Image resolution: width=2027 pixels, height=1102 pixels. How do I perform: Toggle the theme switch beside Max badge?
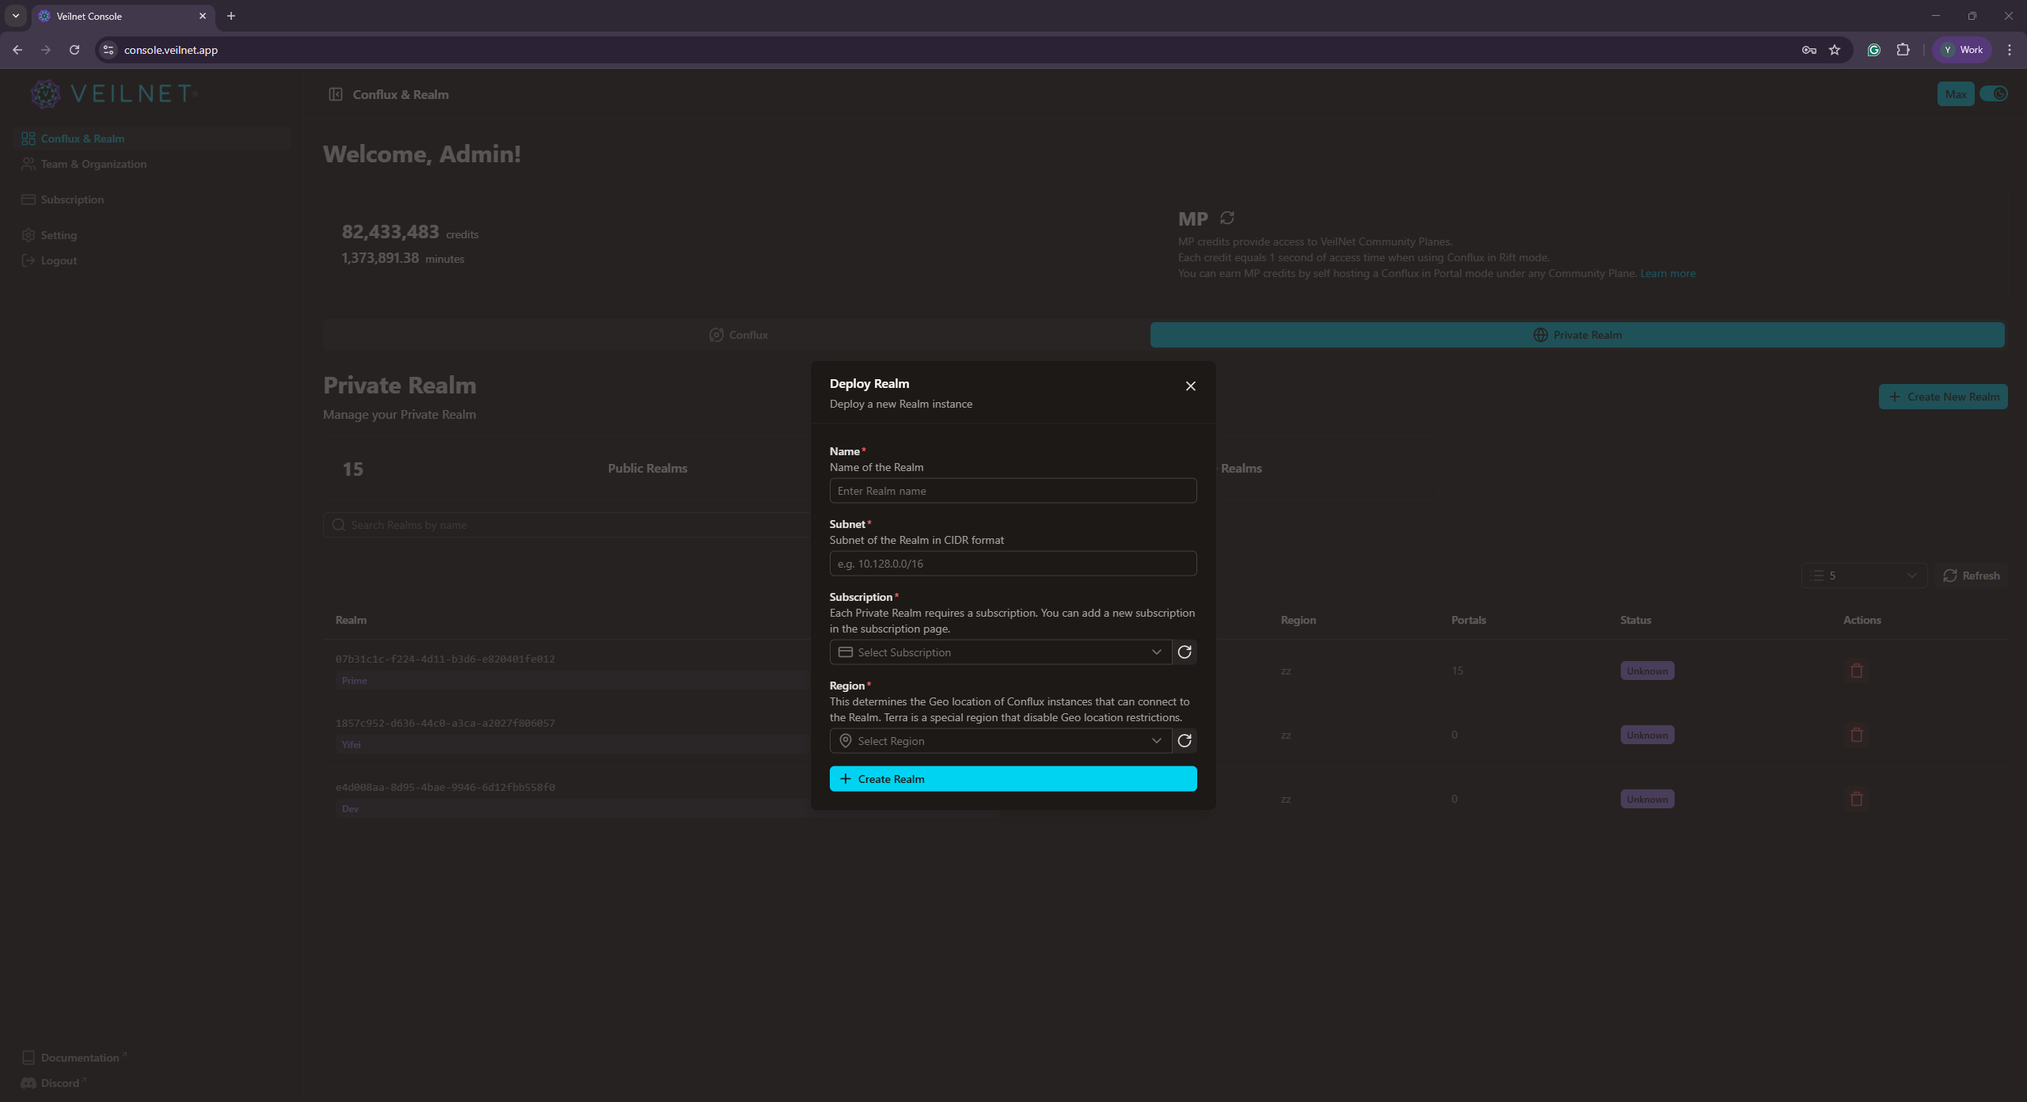[x=1995, y=93]
